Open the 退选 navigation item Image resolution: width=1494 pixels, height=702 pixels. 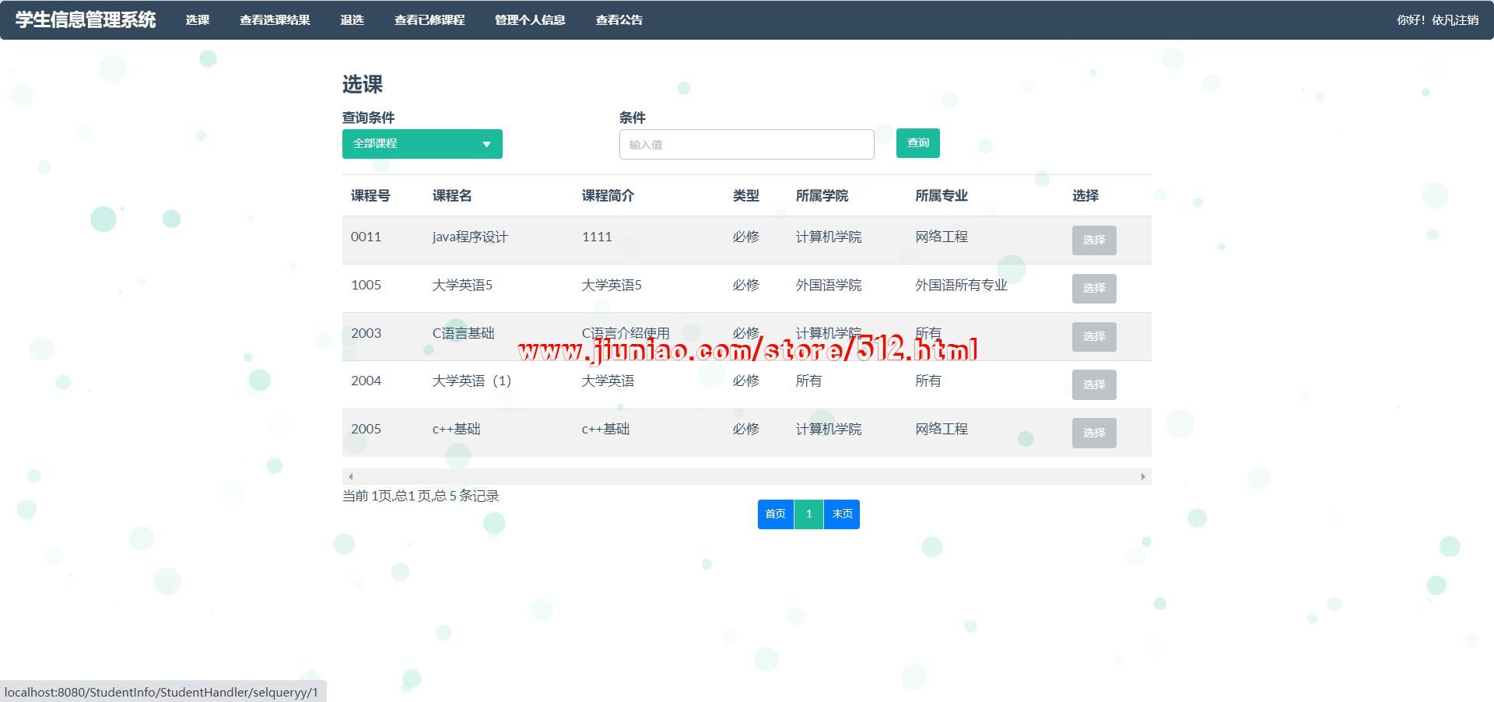coord(352,20)
